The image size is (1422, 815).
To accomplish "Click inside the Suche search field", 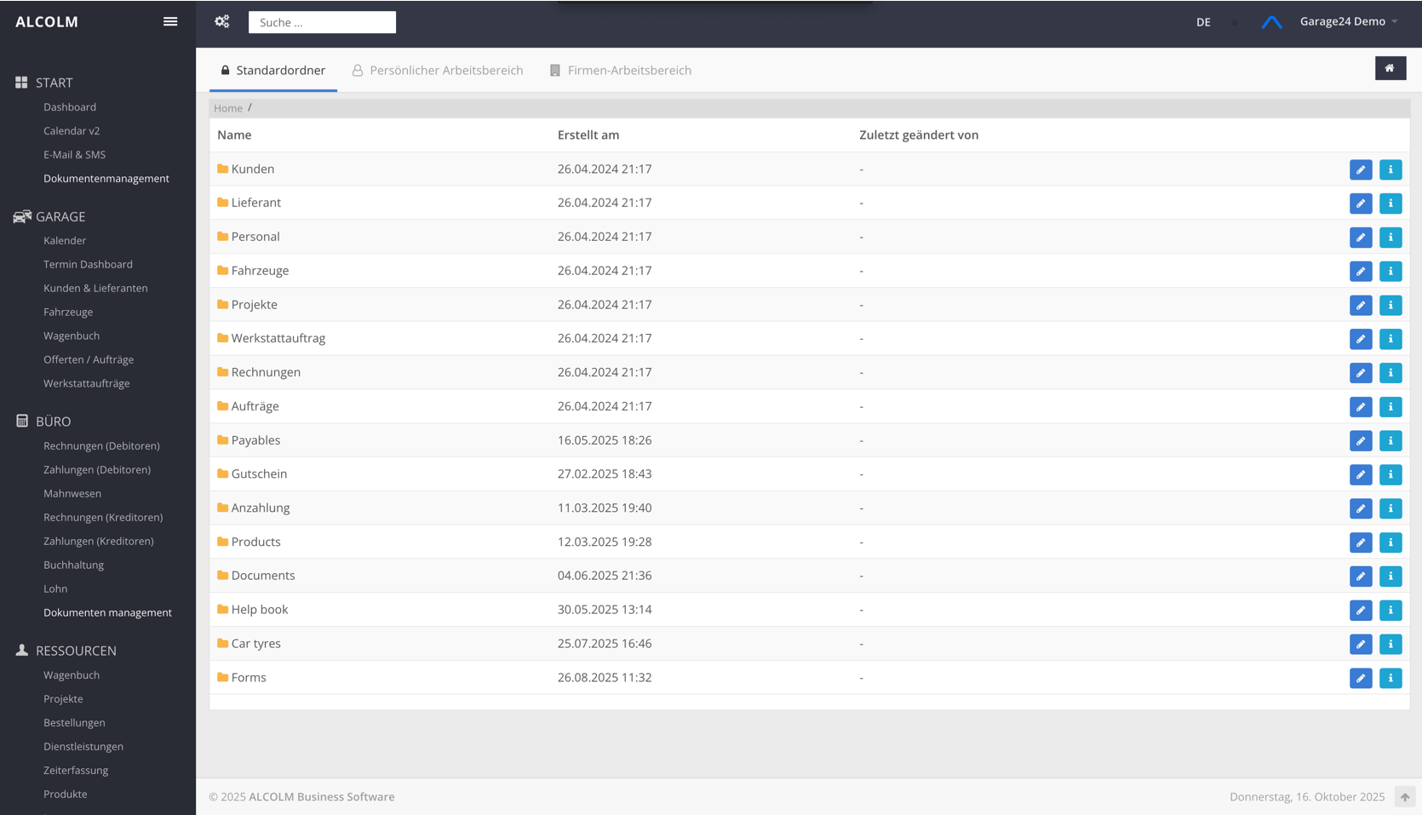I will click(x=322, y=22).
